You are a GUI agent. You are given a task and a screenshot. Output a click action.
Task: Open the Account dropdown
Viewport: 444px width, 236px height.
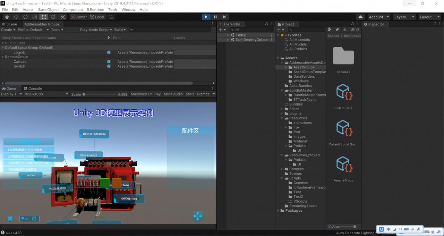[x=378, y=17]
